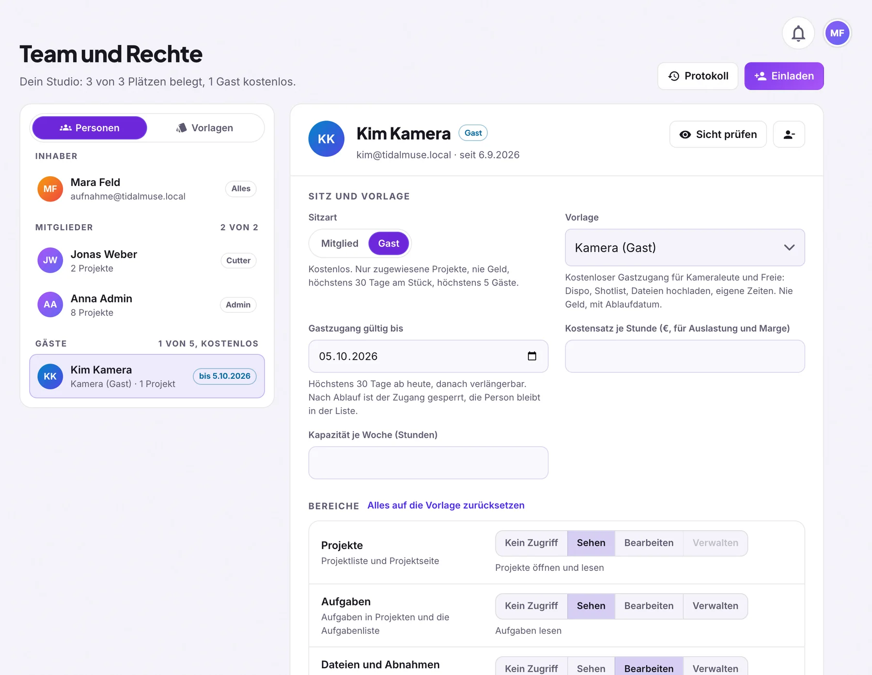872x675 pixels.
Task: Select guest Kim Kamera row
Action: coord(147,376)
